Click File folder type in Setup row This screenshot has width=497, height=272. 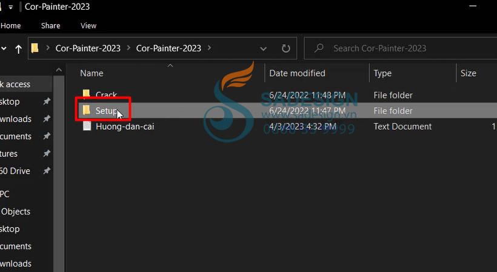393,111
